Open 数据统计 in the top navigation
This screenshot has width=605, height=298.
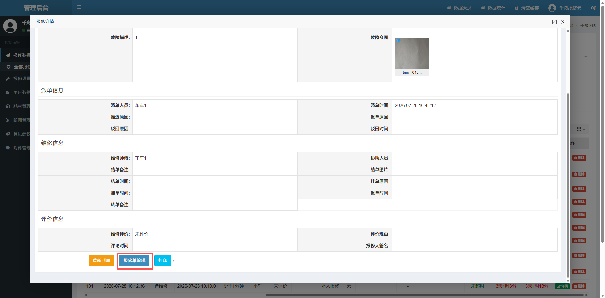click(x=493, y=8)
